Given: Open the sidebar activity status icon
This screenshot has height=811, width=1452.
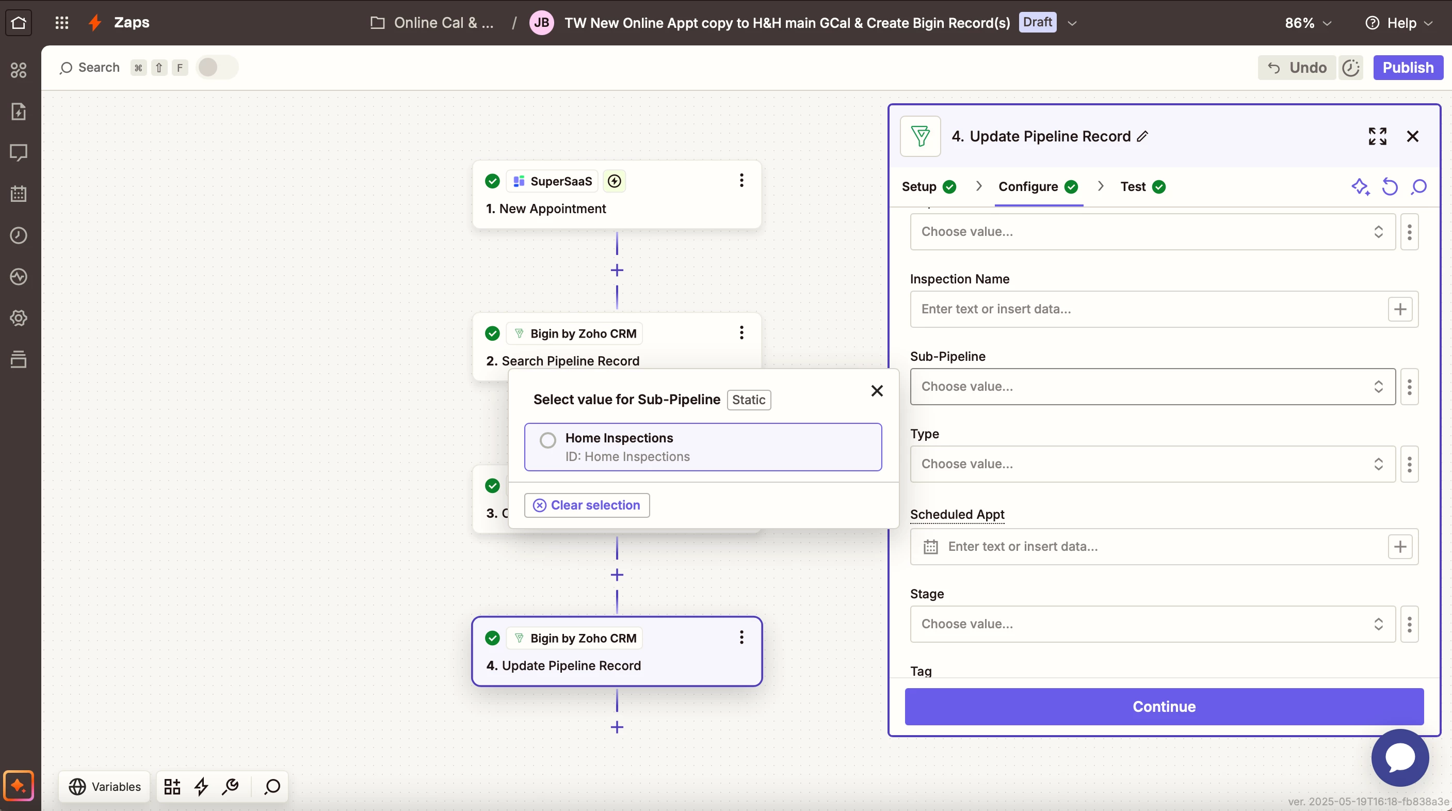Looking at the screenshot, I should pyautogui.click(x=19, y=276).
